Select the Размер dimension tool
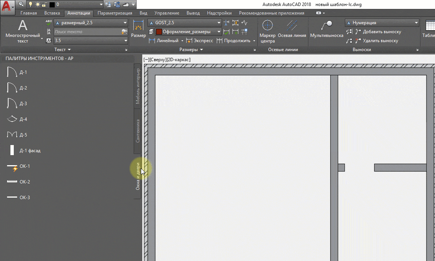Screen dimensions: 435x261 pyautogui.click(x=138, y=29)
